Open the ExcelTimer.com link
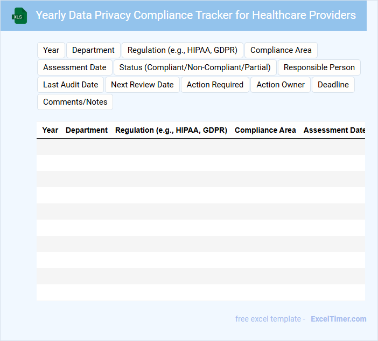 338,319
